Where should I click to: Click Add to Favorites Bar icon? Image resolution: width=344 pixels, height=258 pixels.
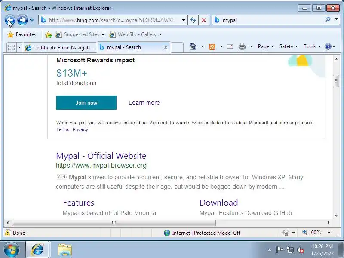[x=49, y=34]
